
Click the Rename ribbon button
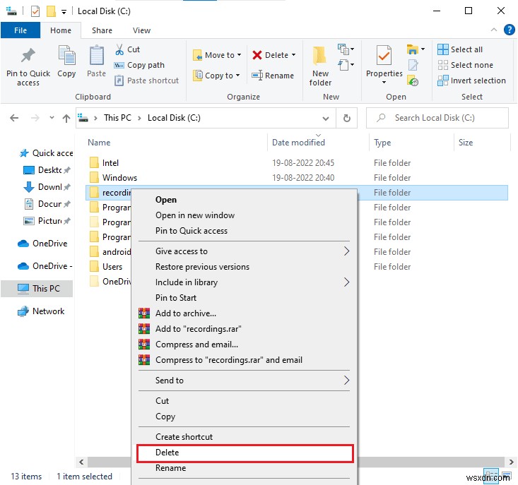pyautogui.click(x=273, y=76)
